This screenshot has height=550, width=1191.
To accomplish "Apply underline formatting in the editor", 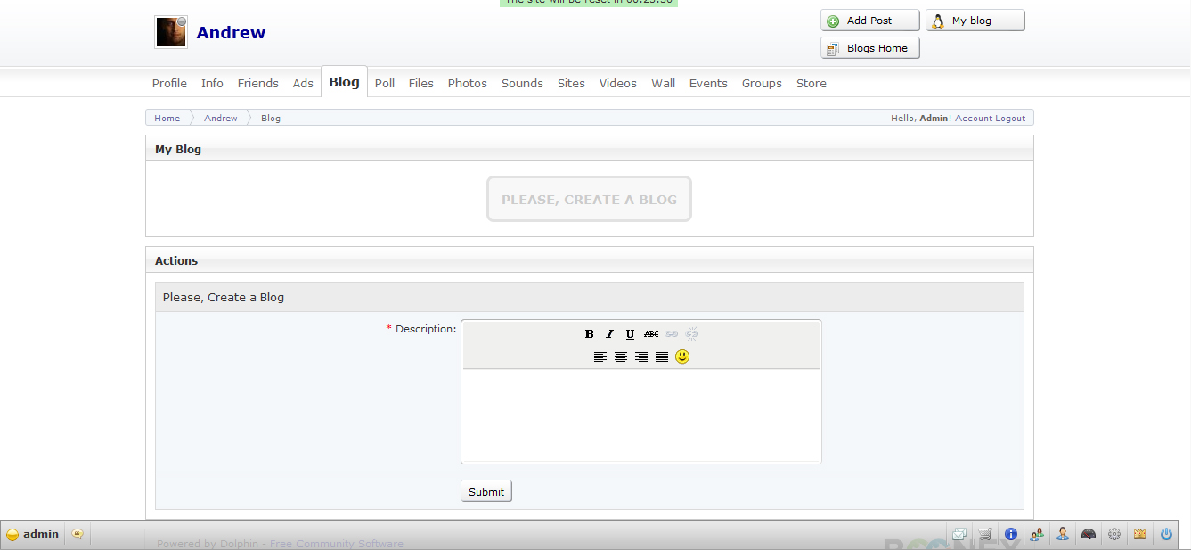I will point(630,334).
